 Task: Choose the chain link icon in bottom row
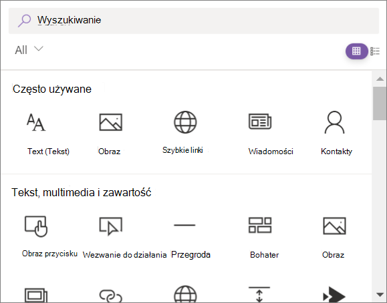pyautogui.click(x=110, y=296)
